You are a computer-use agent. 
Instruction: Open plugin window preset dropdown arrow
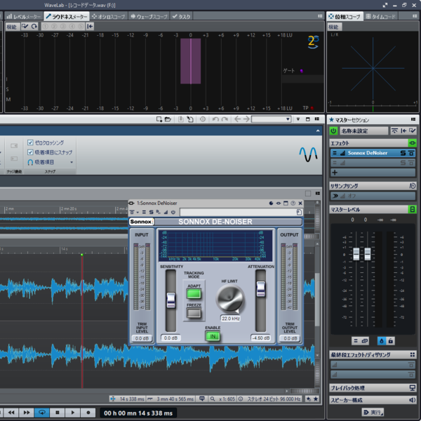138,212
